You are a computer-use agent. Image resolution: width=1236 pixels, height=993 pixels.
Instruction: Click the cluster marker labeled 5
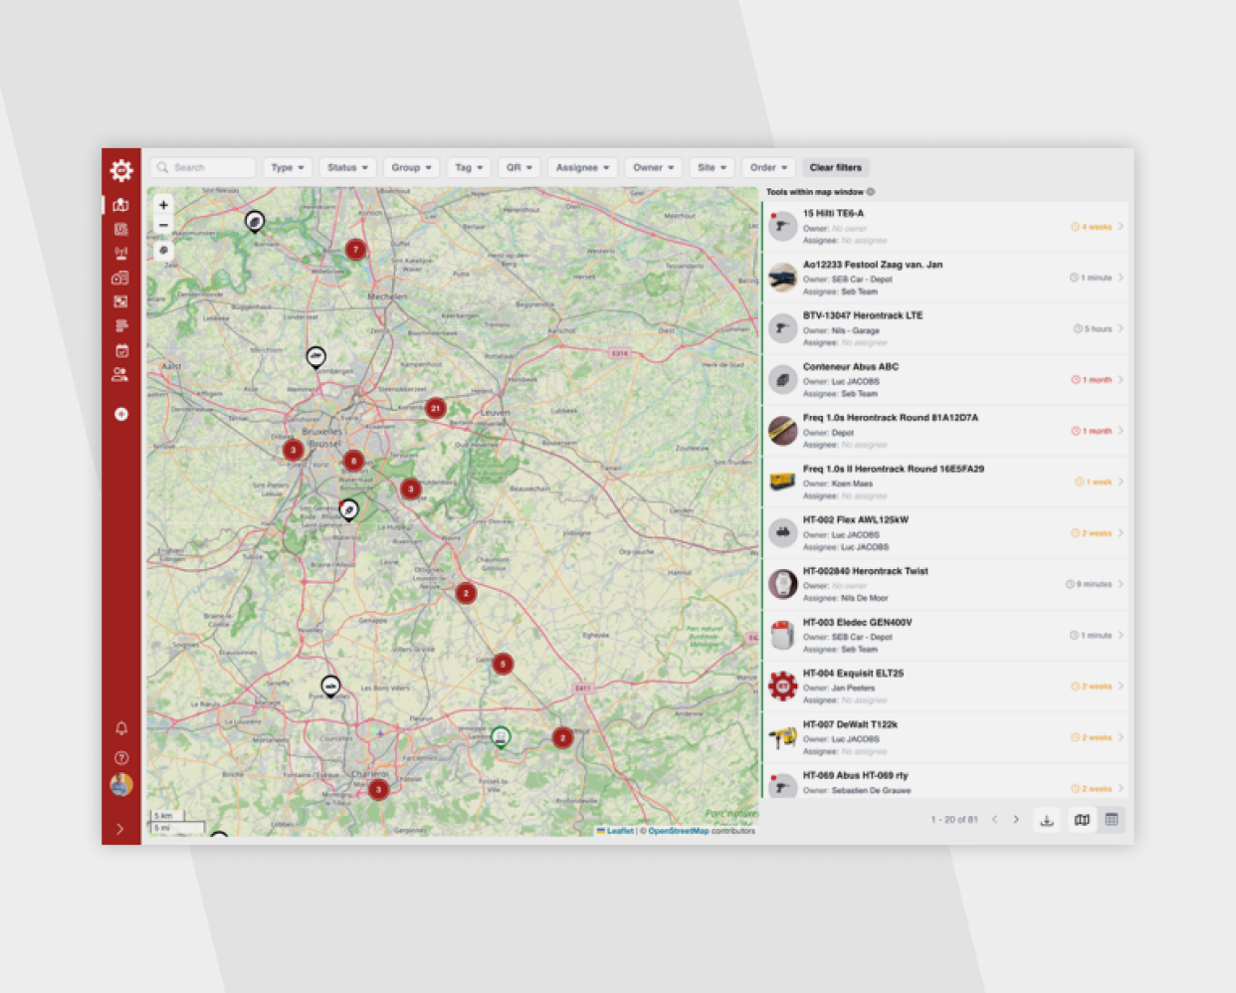coord(504,664)
